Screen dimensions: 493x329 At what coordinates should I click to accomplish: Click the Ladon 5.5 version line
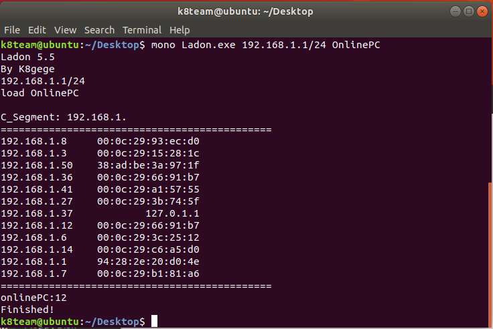click(27, 57)
